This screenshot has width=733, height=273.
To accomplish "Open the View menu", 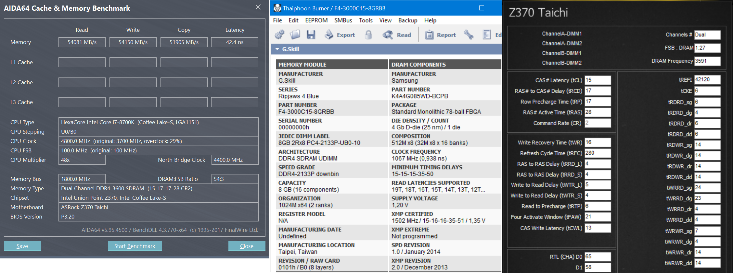I will coord(385,20).
